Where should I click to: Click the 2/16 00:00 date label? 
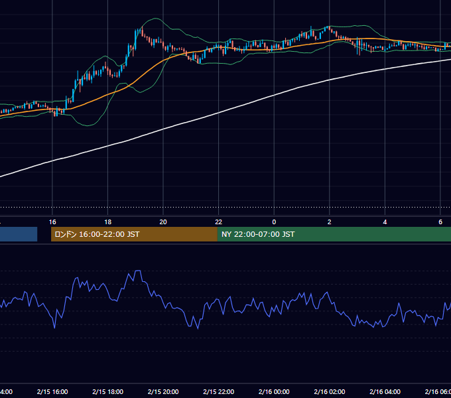274,391
